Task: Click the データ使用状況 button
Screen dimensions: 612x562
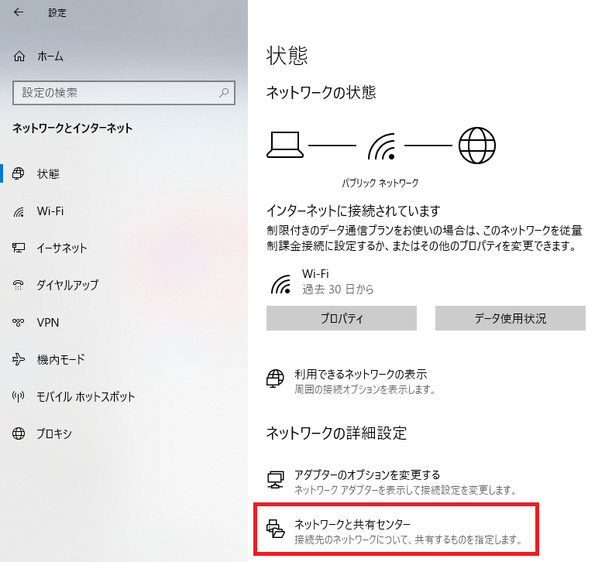Action: pos(511,318)
